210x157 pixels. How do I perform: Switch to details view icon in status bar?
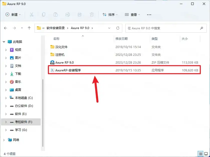pyautogui.click(x=200, y=154)
